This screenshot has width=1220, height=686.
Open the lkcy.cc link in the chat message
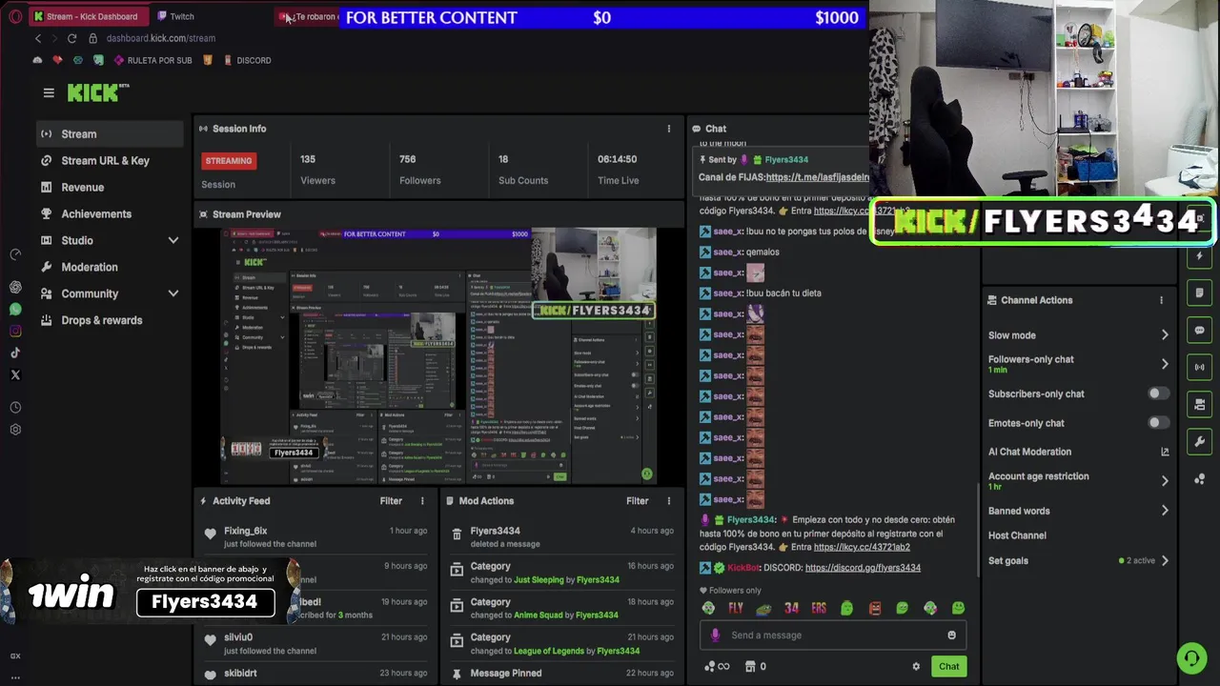tap(863, 547)
